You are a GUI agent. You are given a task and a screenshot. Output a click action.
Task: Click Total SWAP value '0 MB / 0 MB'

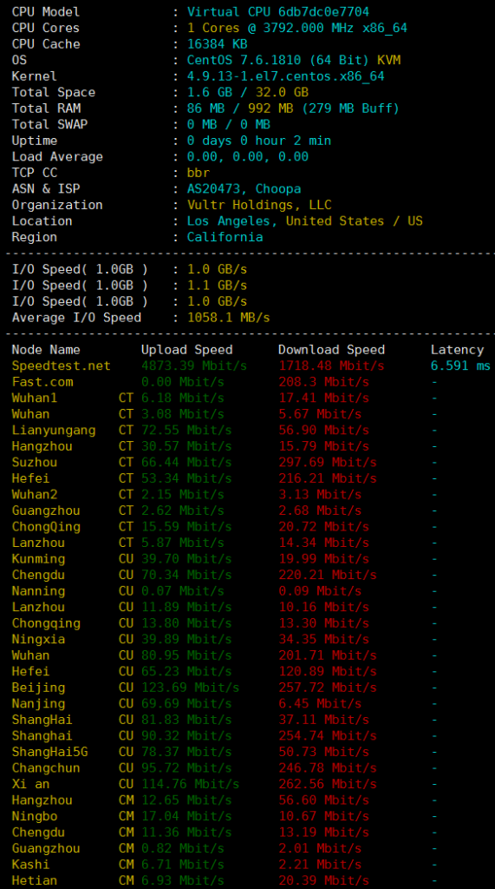point(229,124)
